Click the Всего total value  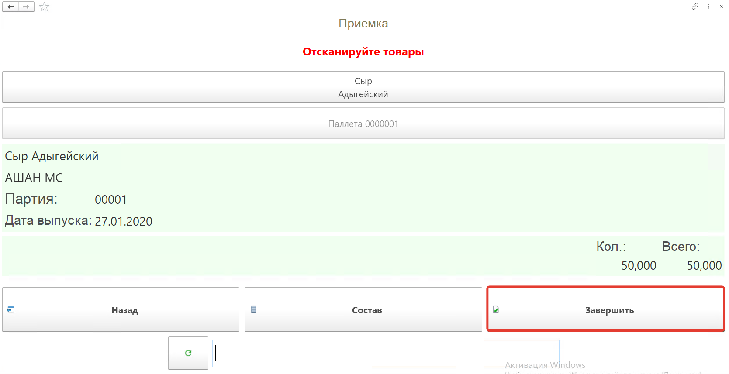coord(704,266)
